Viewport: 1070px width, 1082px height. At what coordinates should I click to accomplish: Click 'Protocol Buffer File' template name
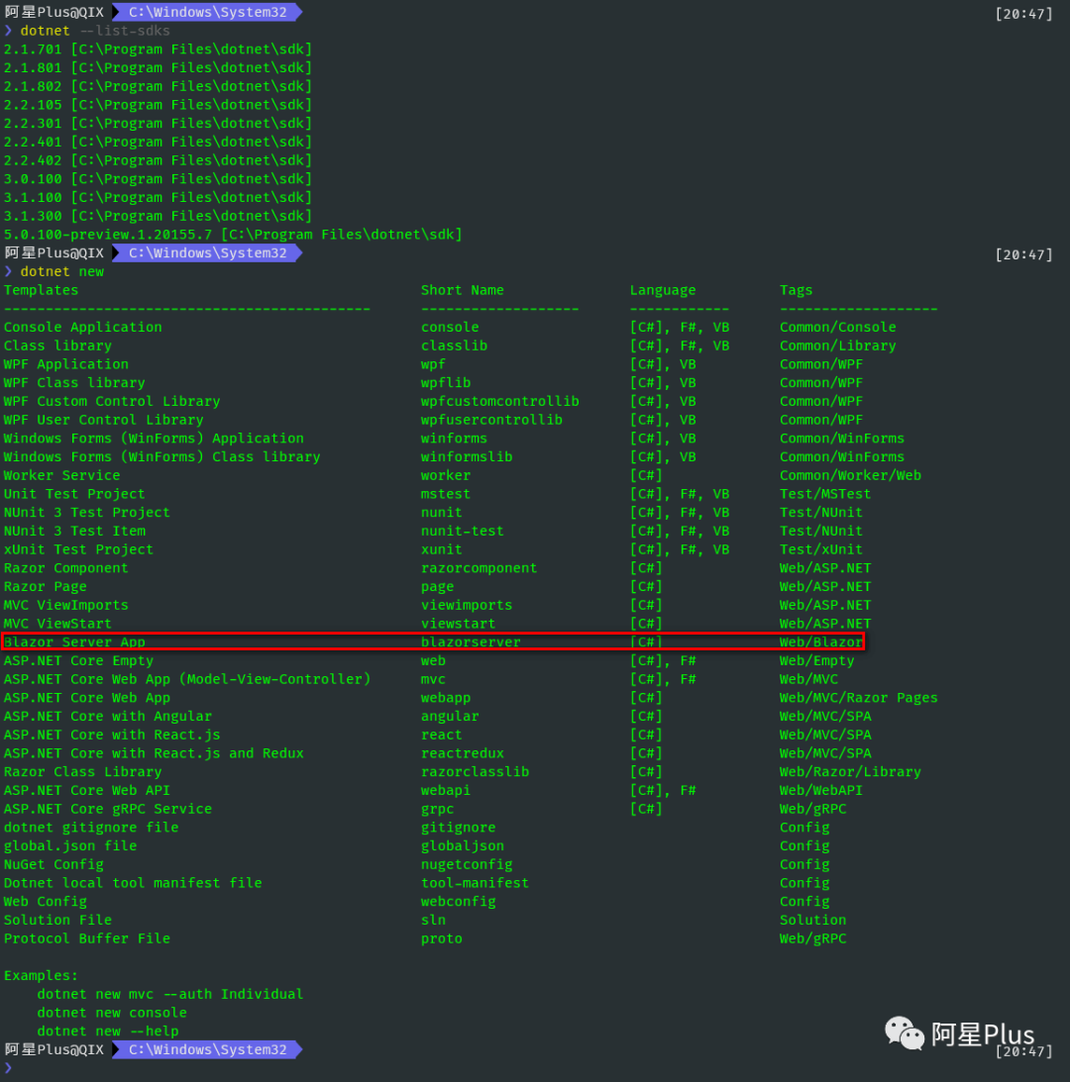87,939
